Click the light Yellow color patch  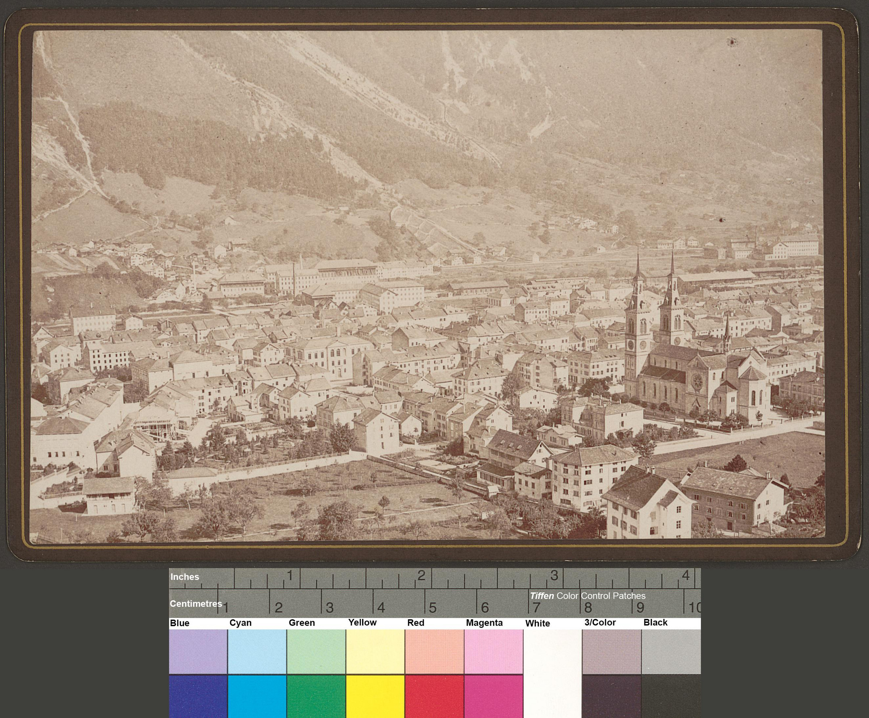(375, 651)
